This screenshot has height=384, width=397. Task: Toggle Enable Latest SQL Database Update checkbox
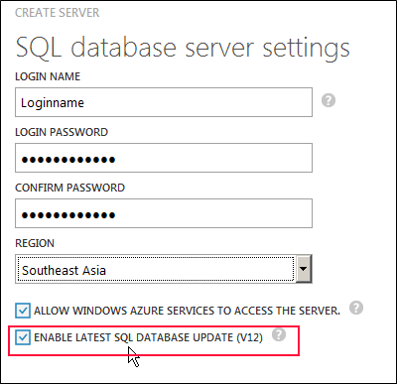pyautogui.click(x=23, y=337)
